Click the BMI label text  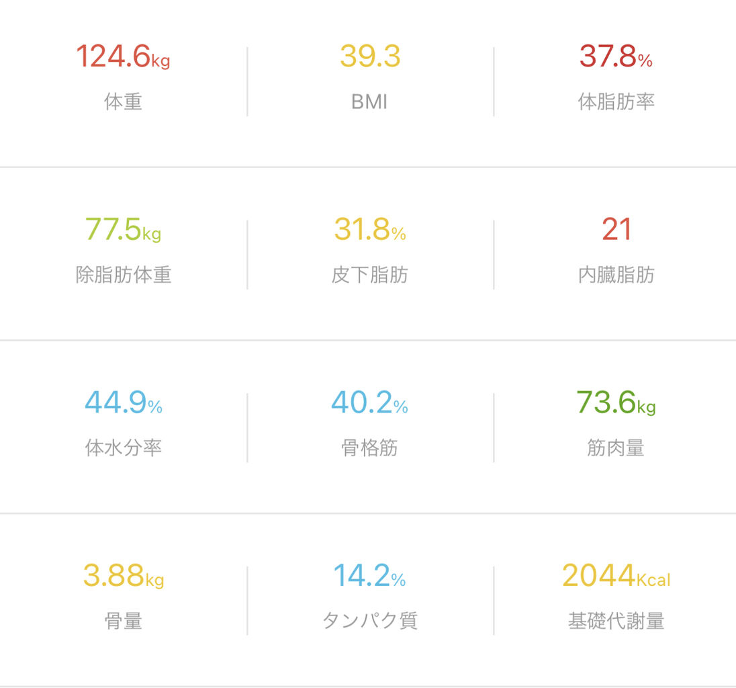(369, 101)
